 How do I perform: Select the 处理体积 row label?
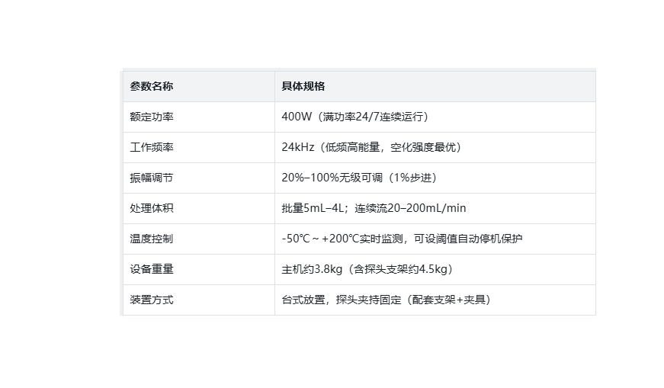152,208
